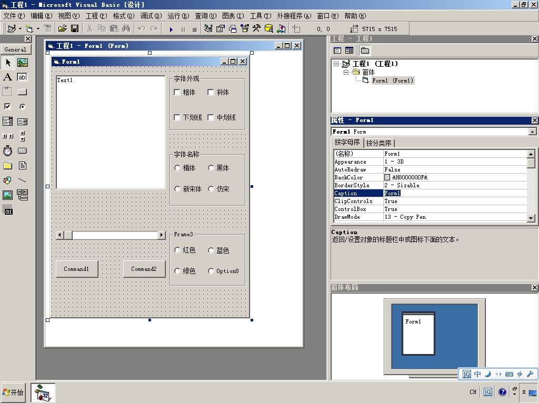Collapse the 工程1 project tree node
Image resolution: width=539 pixels, height=404 pixels.
(x=336, y=64)
